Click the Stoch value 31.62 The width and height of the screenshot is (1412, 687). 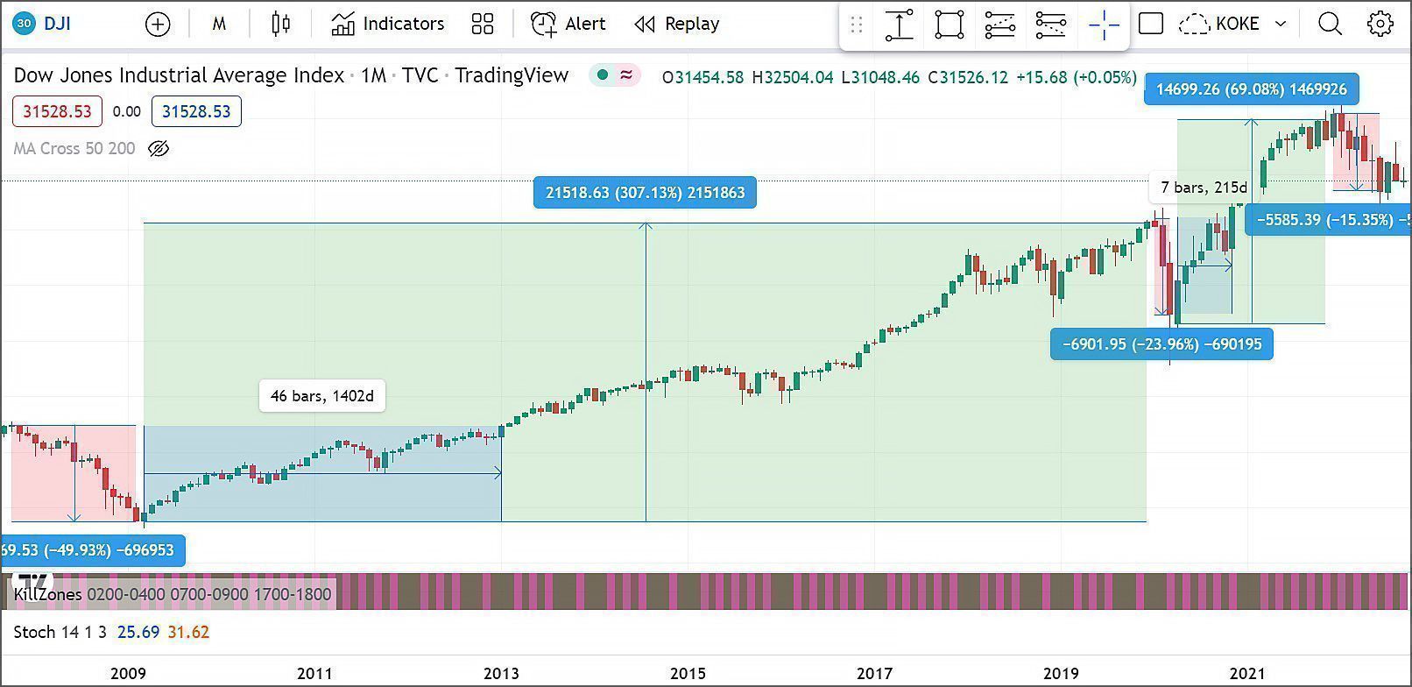[188, 632]
